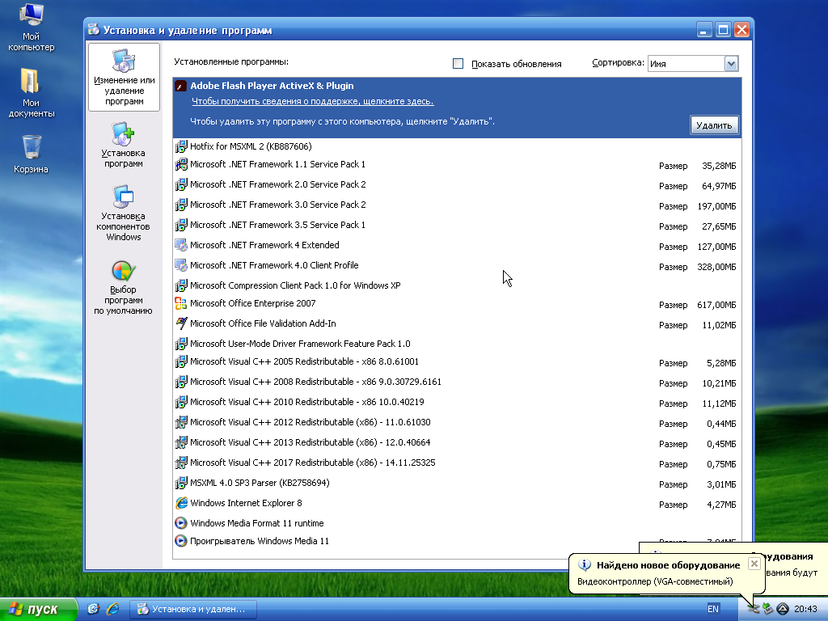Launch Internet Explorer from the quick launch bar
828x621 pixels.
[112, 609]
